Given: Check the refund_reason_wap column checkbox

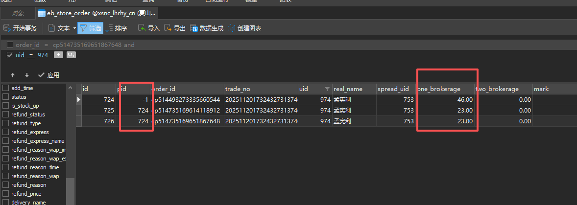Looking at the screenshot, I should (5, 176).
